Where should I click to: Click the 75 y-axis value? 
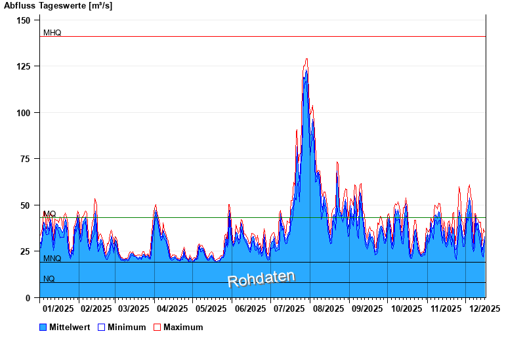26,159
